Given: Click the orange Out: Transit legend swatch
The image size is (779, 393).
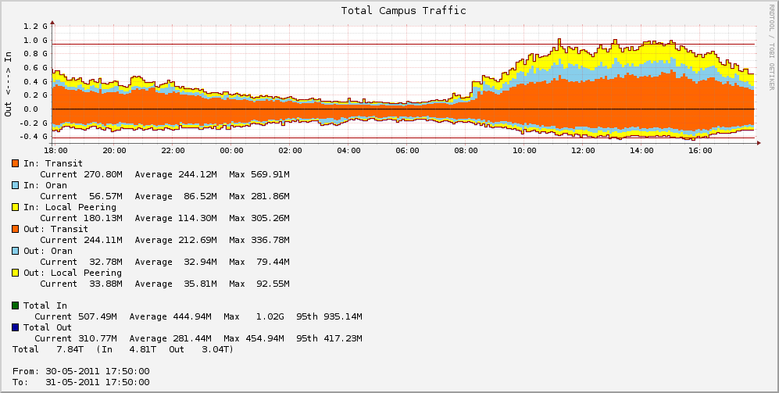Looking at the screenshot, I should 16,229.
